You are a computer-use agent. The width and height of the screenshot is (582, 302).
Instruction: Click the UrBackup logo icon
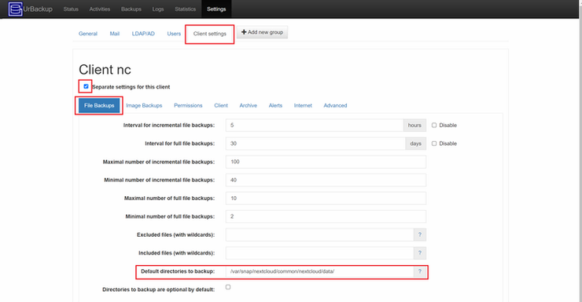(15, 9)
